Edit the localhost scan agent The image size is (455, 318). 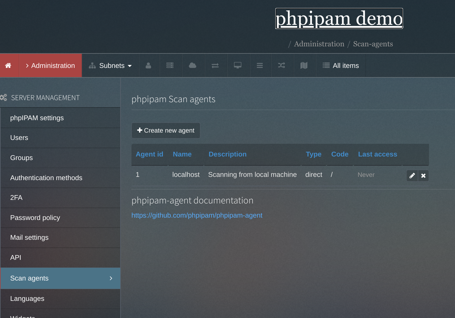[x=412, y=176]
